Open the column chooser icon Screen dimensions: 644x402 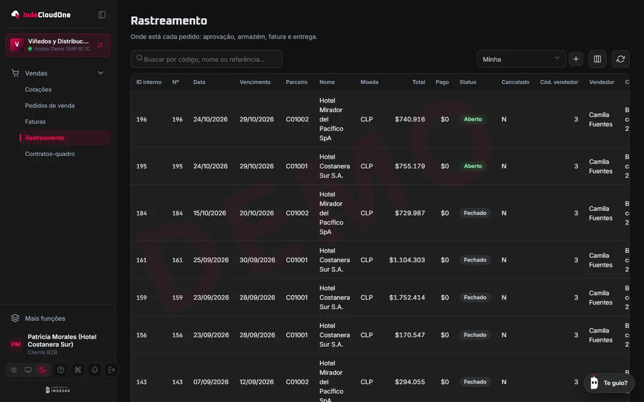coord(597,59)
